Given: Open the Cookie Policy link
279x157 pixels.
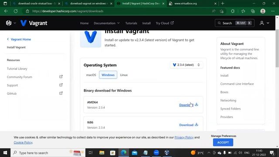Looking at the screenshot, I should [23, 143].
